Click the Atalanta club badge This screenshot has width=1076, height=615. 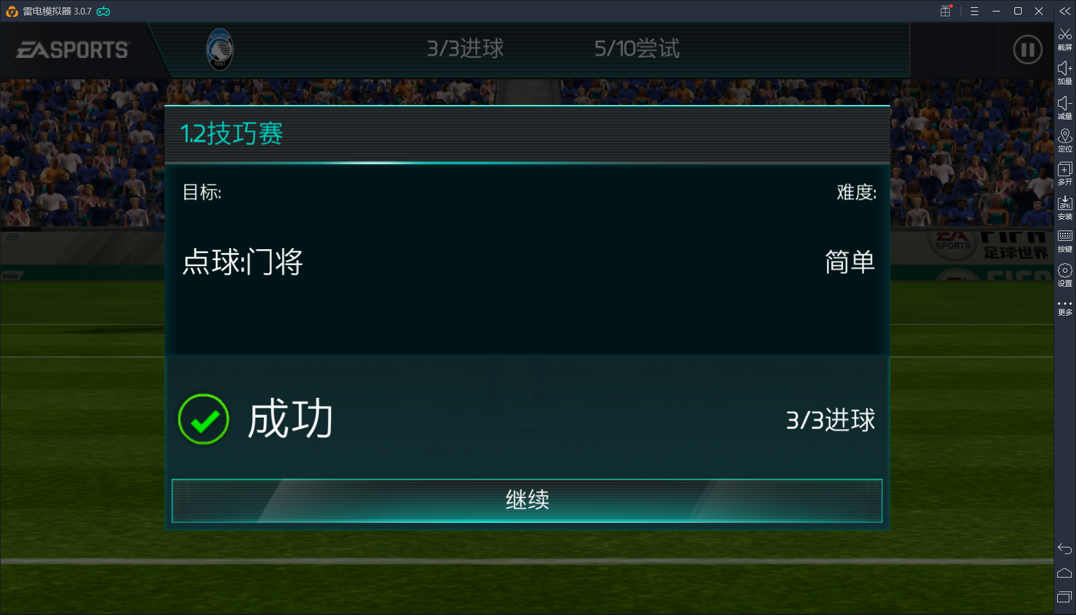click(220, 49)
